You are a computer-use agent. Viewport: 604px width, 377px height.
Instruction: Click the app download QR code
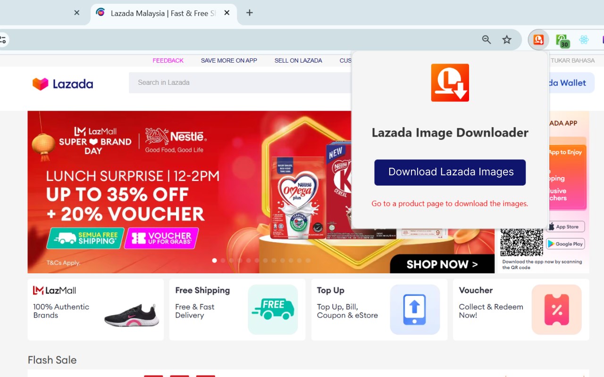coord(521,243)
